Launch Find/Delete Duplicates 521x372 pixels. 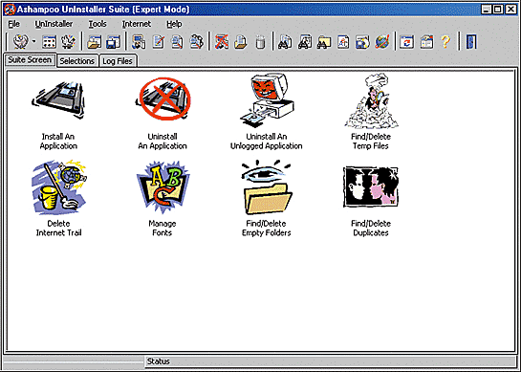coord(371,201)
